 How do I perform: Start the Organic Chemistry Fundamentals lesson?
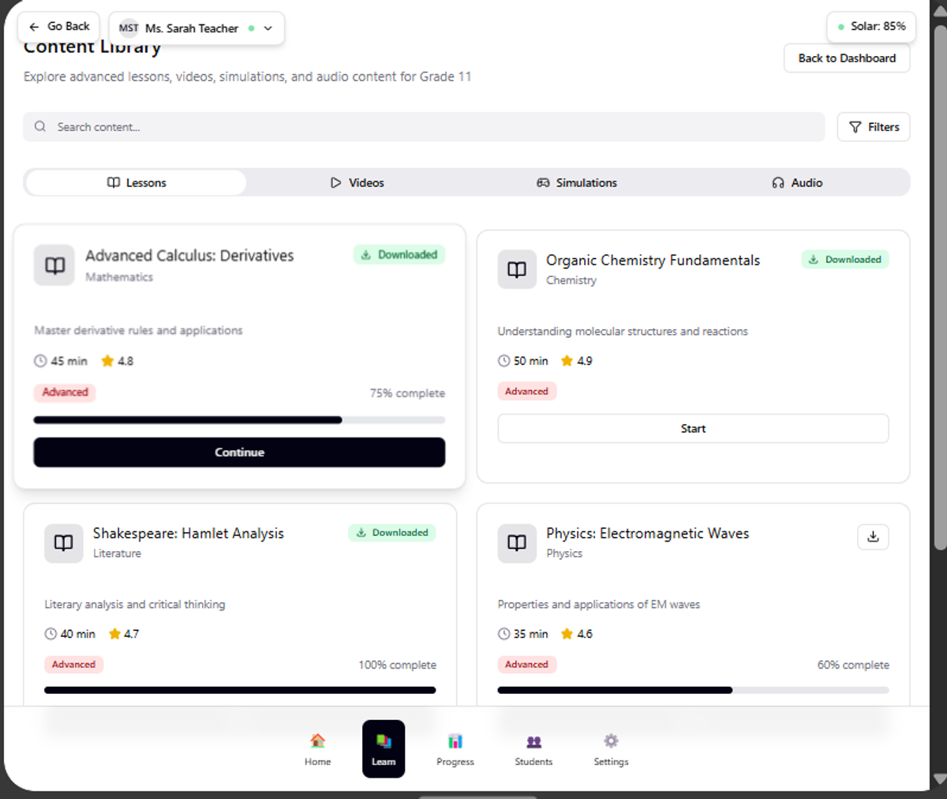pyautogui.click(x=693, y=429)
